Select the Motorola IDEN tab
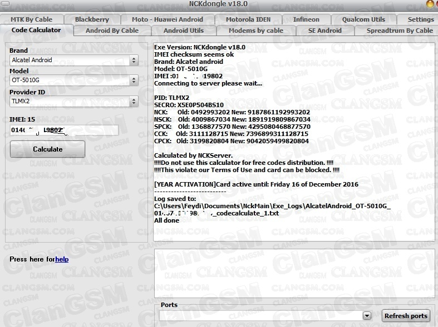The height and width of the screenshot is (327, 438). [x=248, y=19]
